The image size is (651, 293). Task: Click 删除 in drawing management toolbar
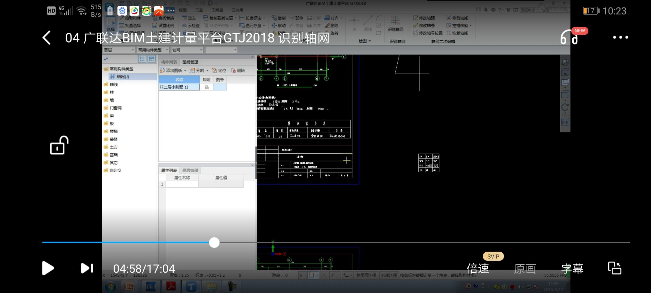(x=238, y=71)
